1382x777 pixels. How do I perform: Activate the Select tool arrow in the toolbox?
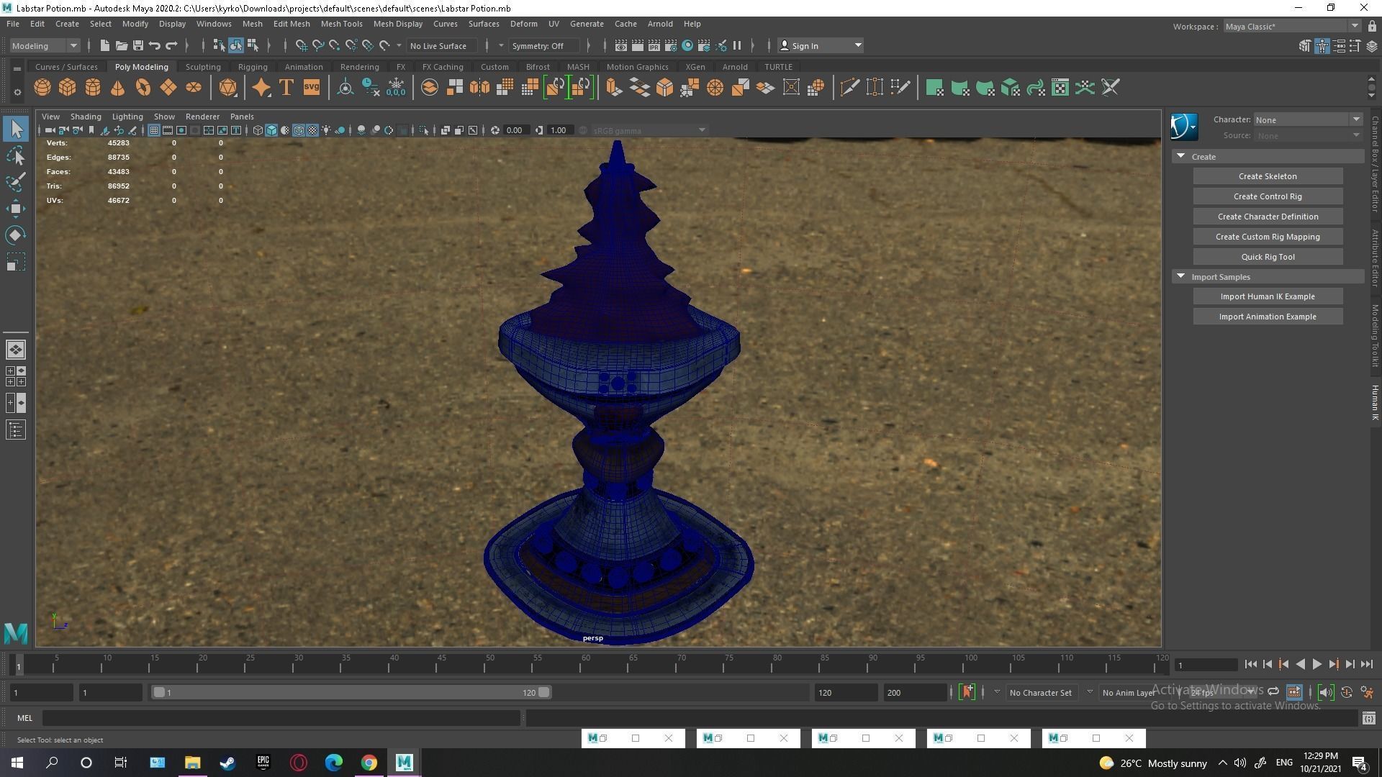pos(16,129)
